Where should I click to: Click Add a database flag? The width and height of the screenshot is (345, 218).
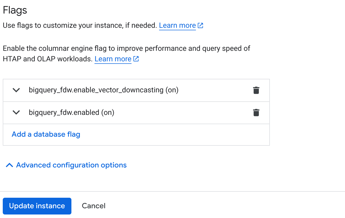[46, 134]
